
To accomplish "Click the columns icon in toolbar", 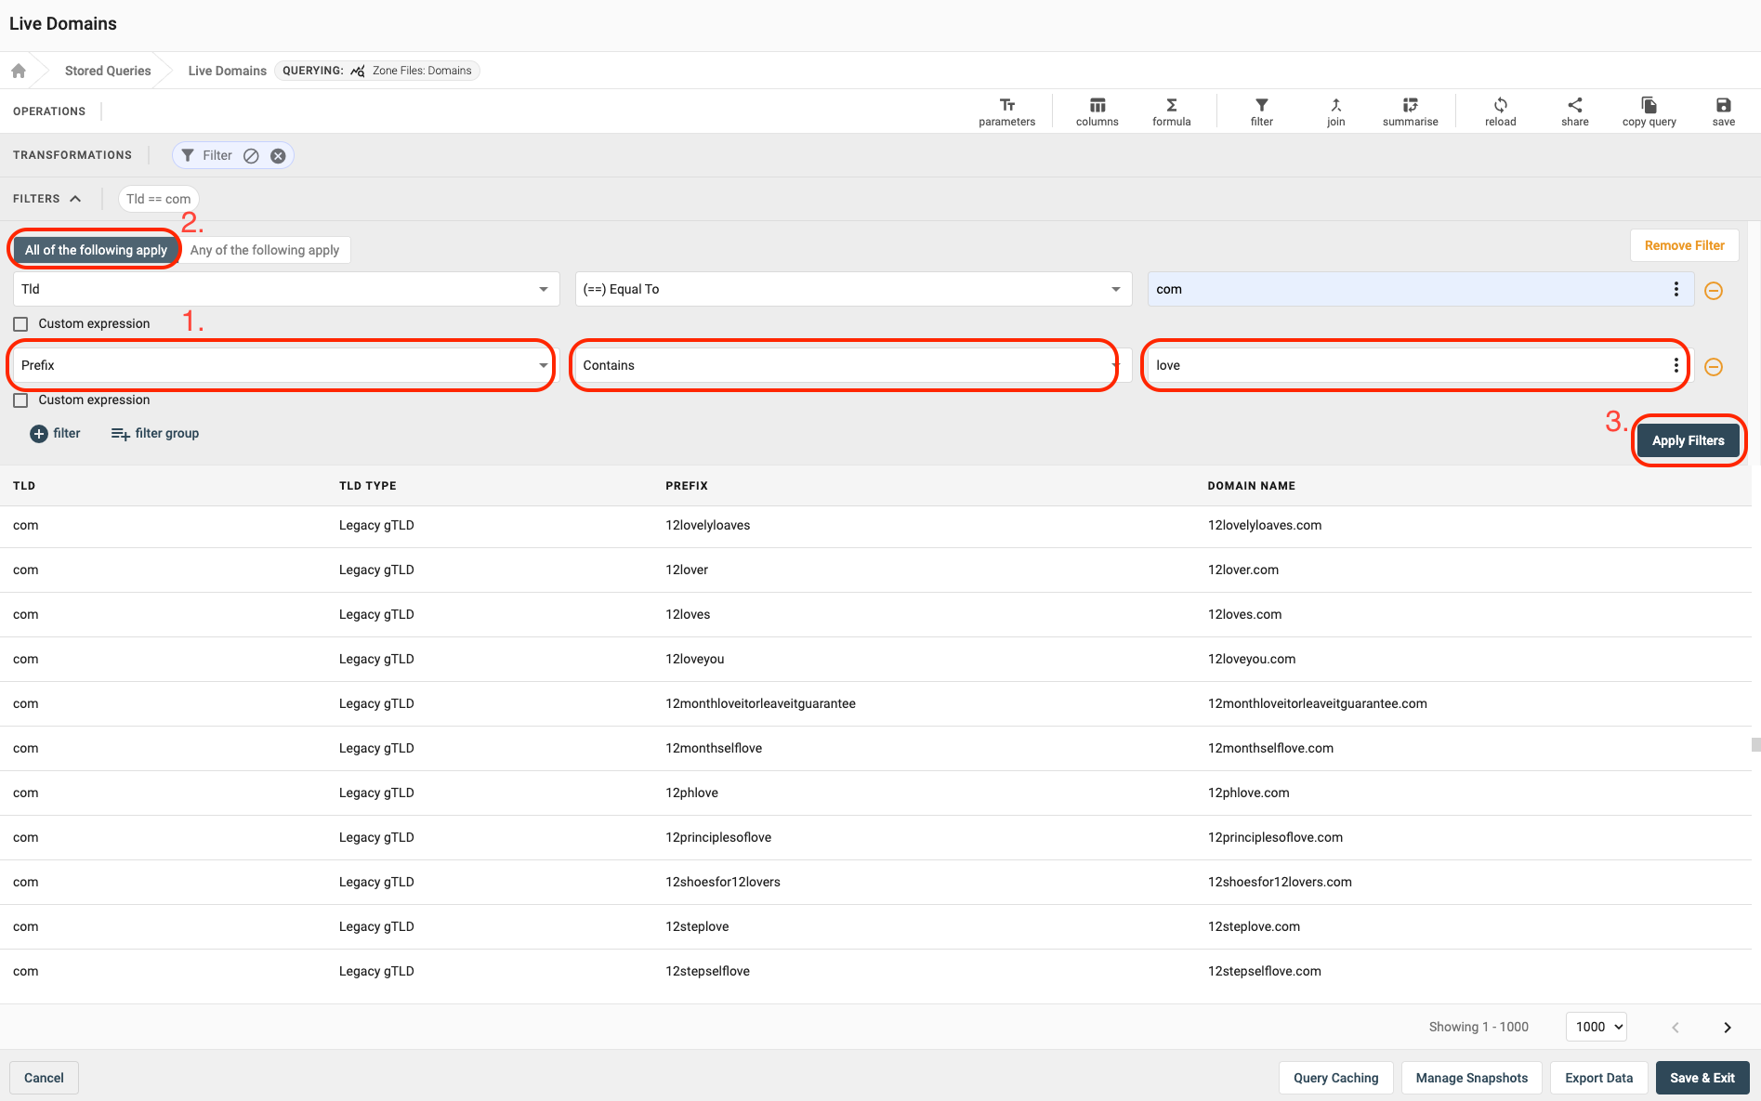I will [1097, 111].
